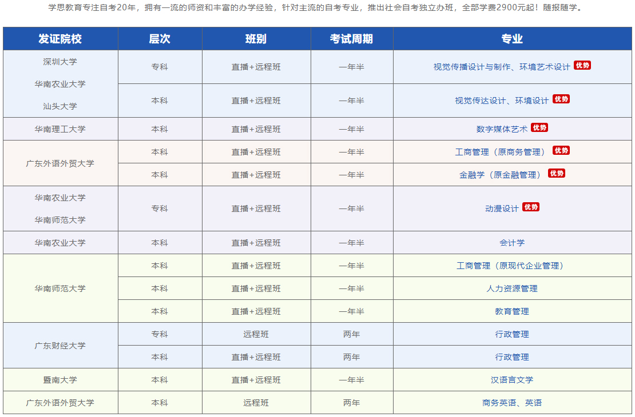The image size is (635, 417).
Task: Select the 深圳大学 cell text
Action: coord(60,62)
